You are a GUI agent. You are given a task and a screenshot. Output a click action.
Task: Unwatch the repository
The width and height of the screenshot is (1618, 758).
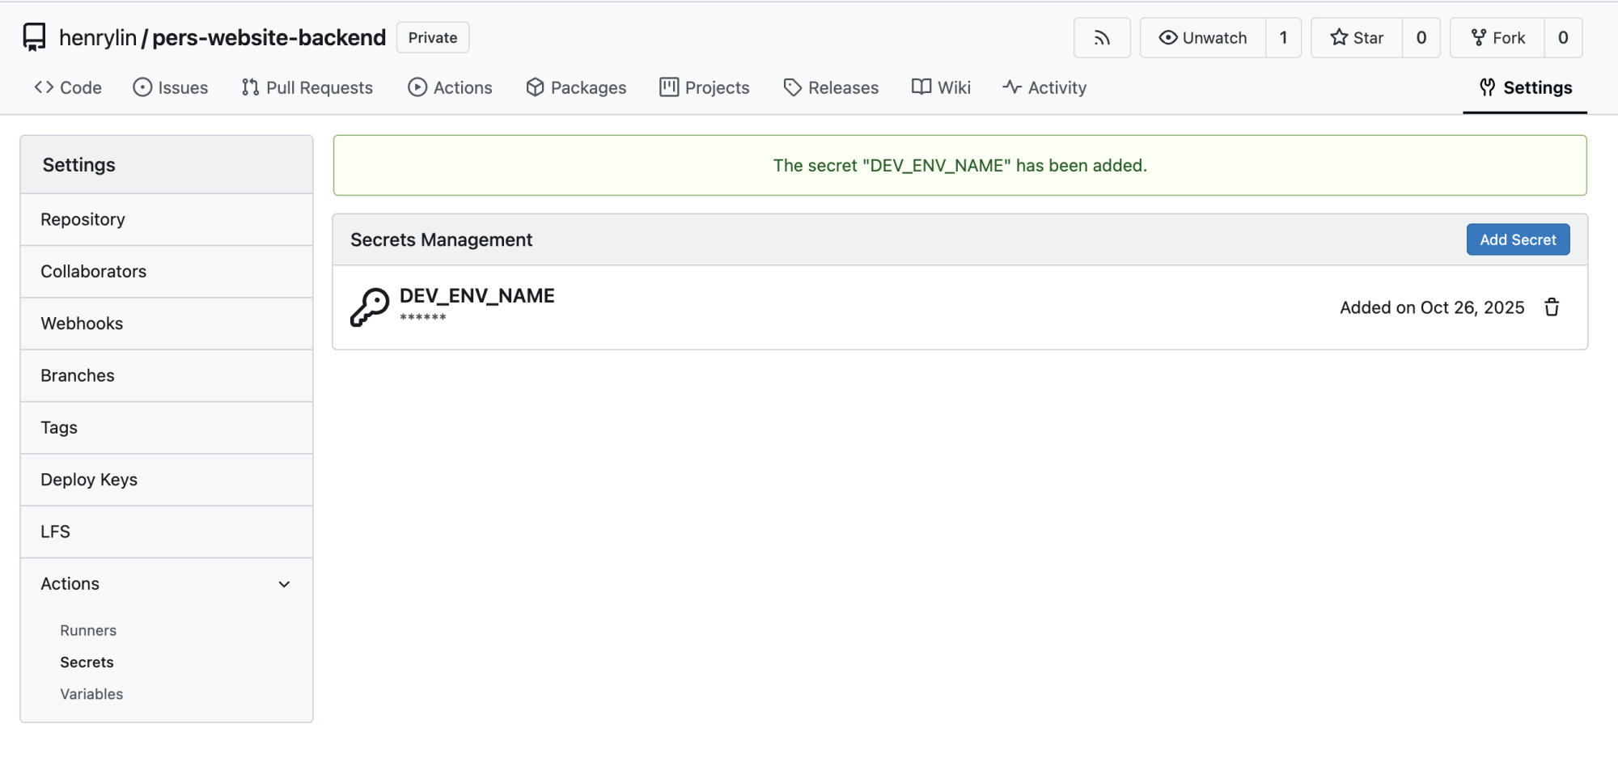point(1203,38)
